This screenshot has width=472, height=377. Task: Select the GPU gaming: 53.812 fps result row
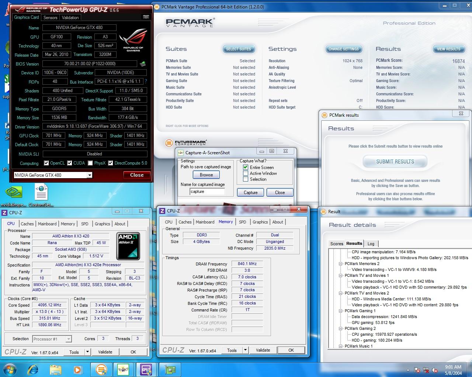[x=373, y=323]
